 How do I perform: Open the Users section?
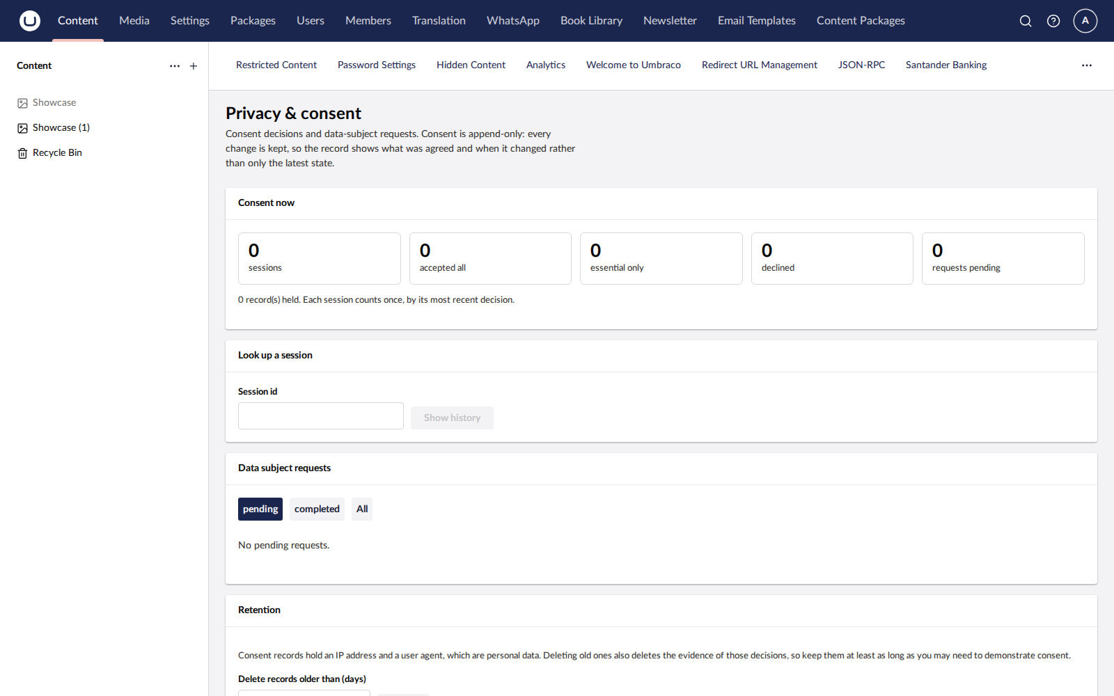tap(311, 21)
